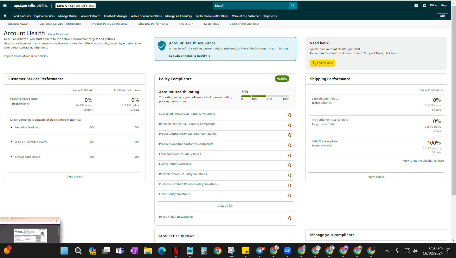The image size is (456, 258).
Task: Open A-to-z Guarantee Claims in top menu
Action: (146, 16)
